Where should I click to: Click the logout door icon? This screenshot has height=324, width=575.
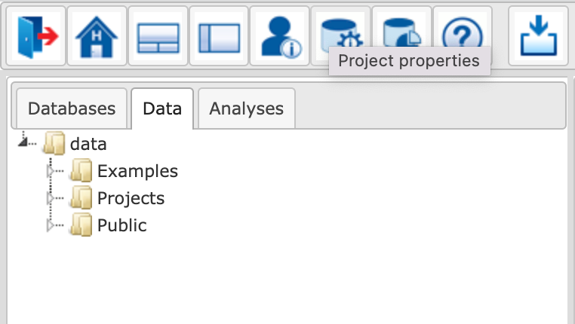pos(36,36)
